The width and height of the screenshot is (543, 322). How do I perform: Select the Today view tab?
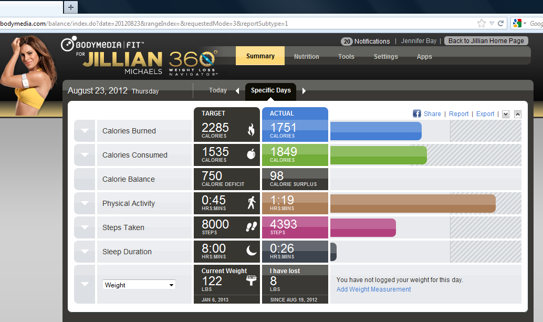(218, 90)
